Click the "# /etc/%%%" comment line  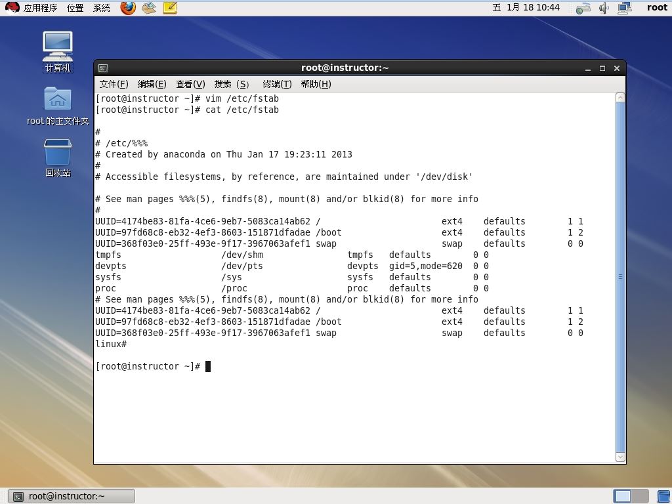tap(121, 143)
